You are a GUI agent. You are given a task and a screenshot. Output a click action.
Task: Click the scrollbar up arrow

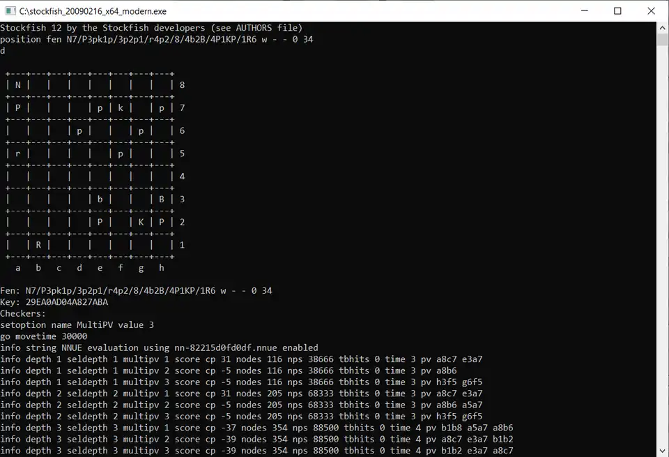662,29
